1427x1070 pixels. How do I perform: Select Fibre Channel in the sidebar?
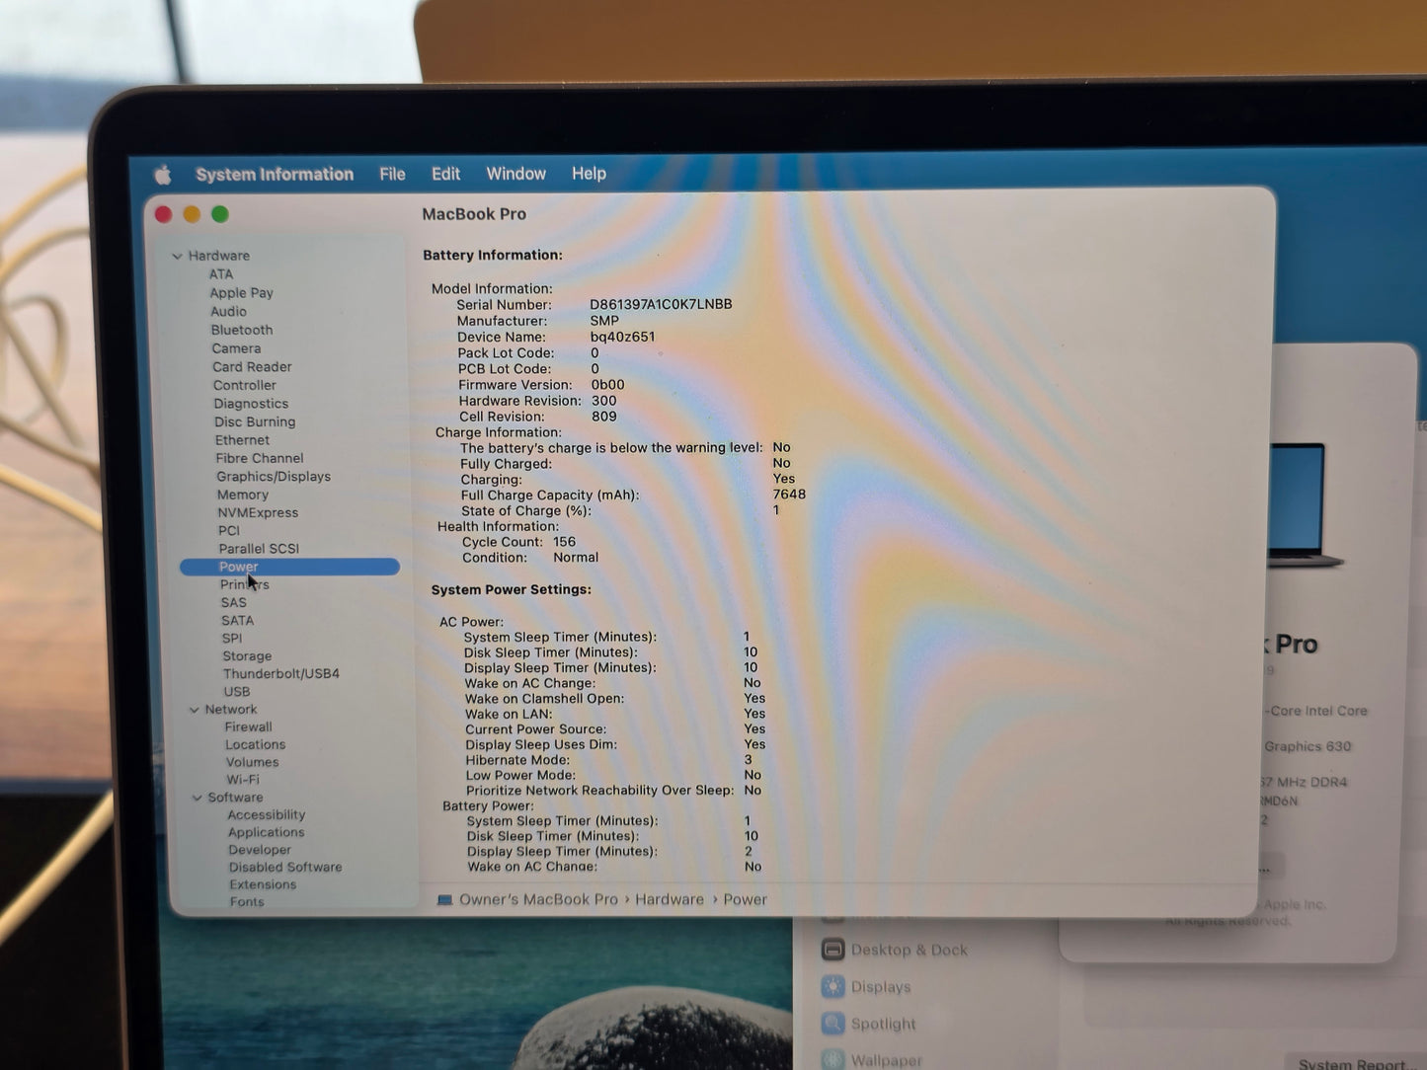click(x=260, y=458)
